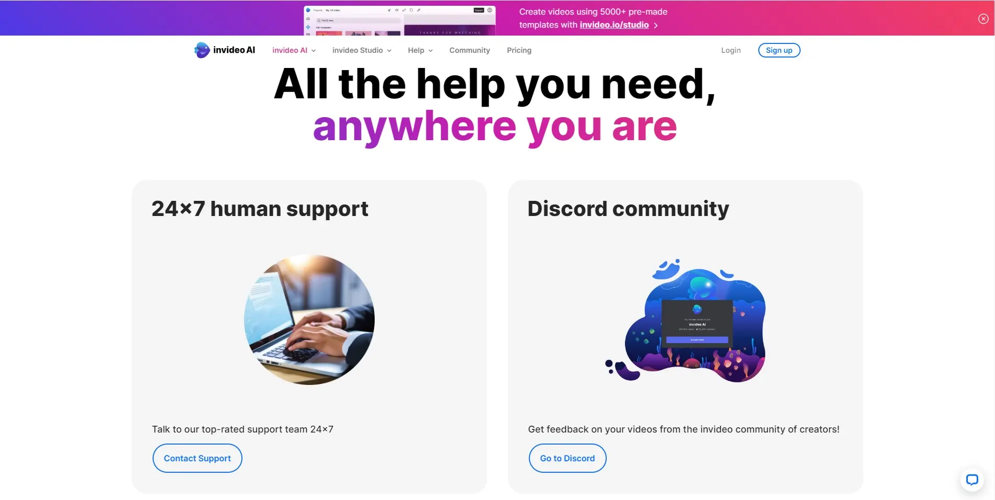Click the 24×7 human support heading
The height and width of the screenshot is (500, 995).
click(260, 209)
